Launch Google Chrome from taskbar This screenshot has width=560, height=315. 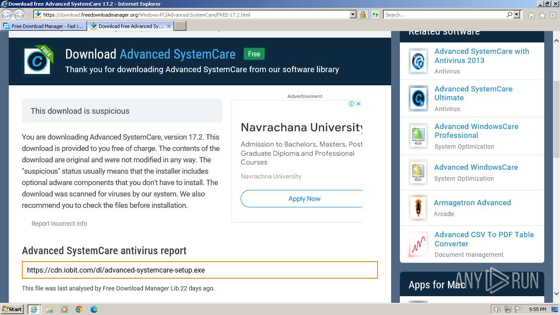(x=79, y=309)
